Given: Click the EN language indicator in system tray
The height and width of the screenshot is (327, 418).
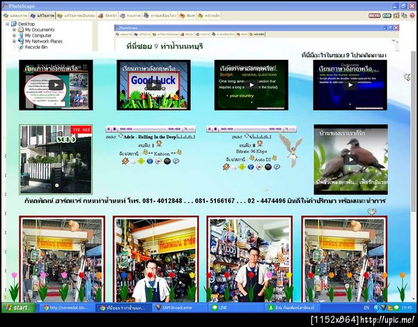Looking at the screenshot, I should [366, 307].
